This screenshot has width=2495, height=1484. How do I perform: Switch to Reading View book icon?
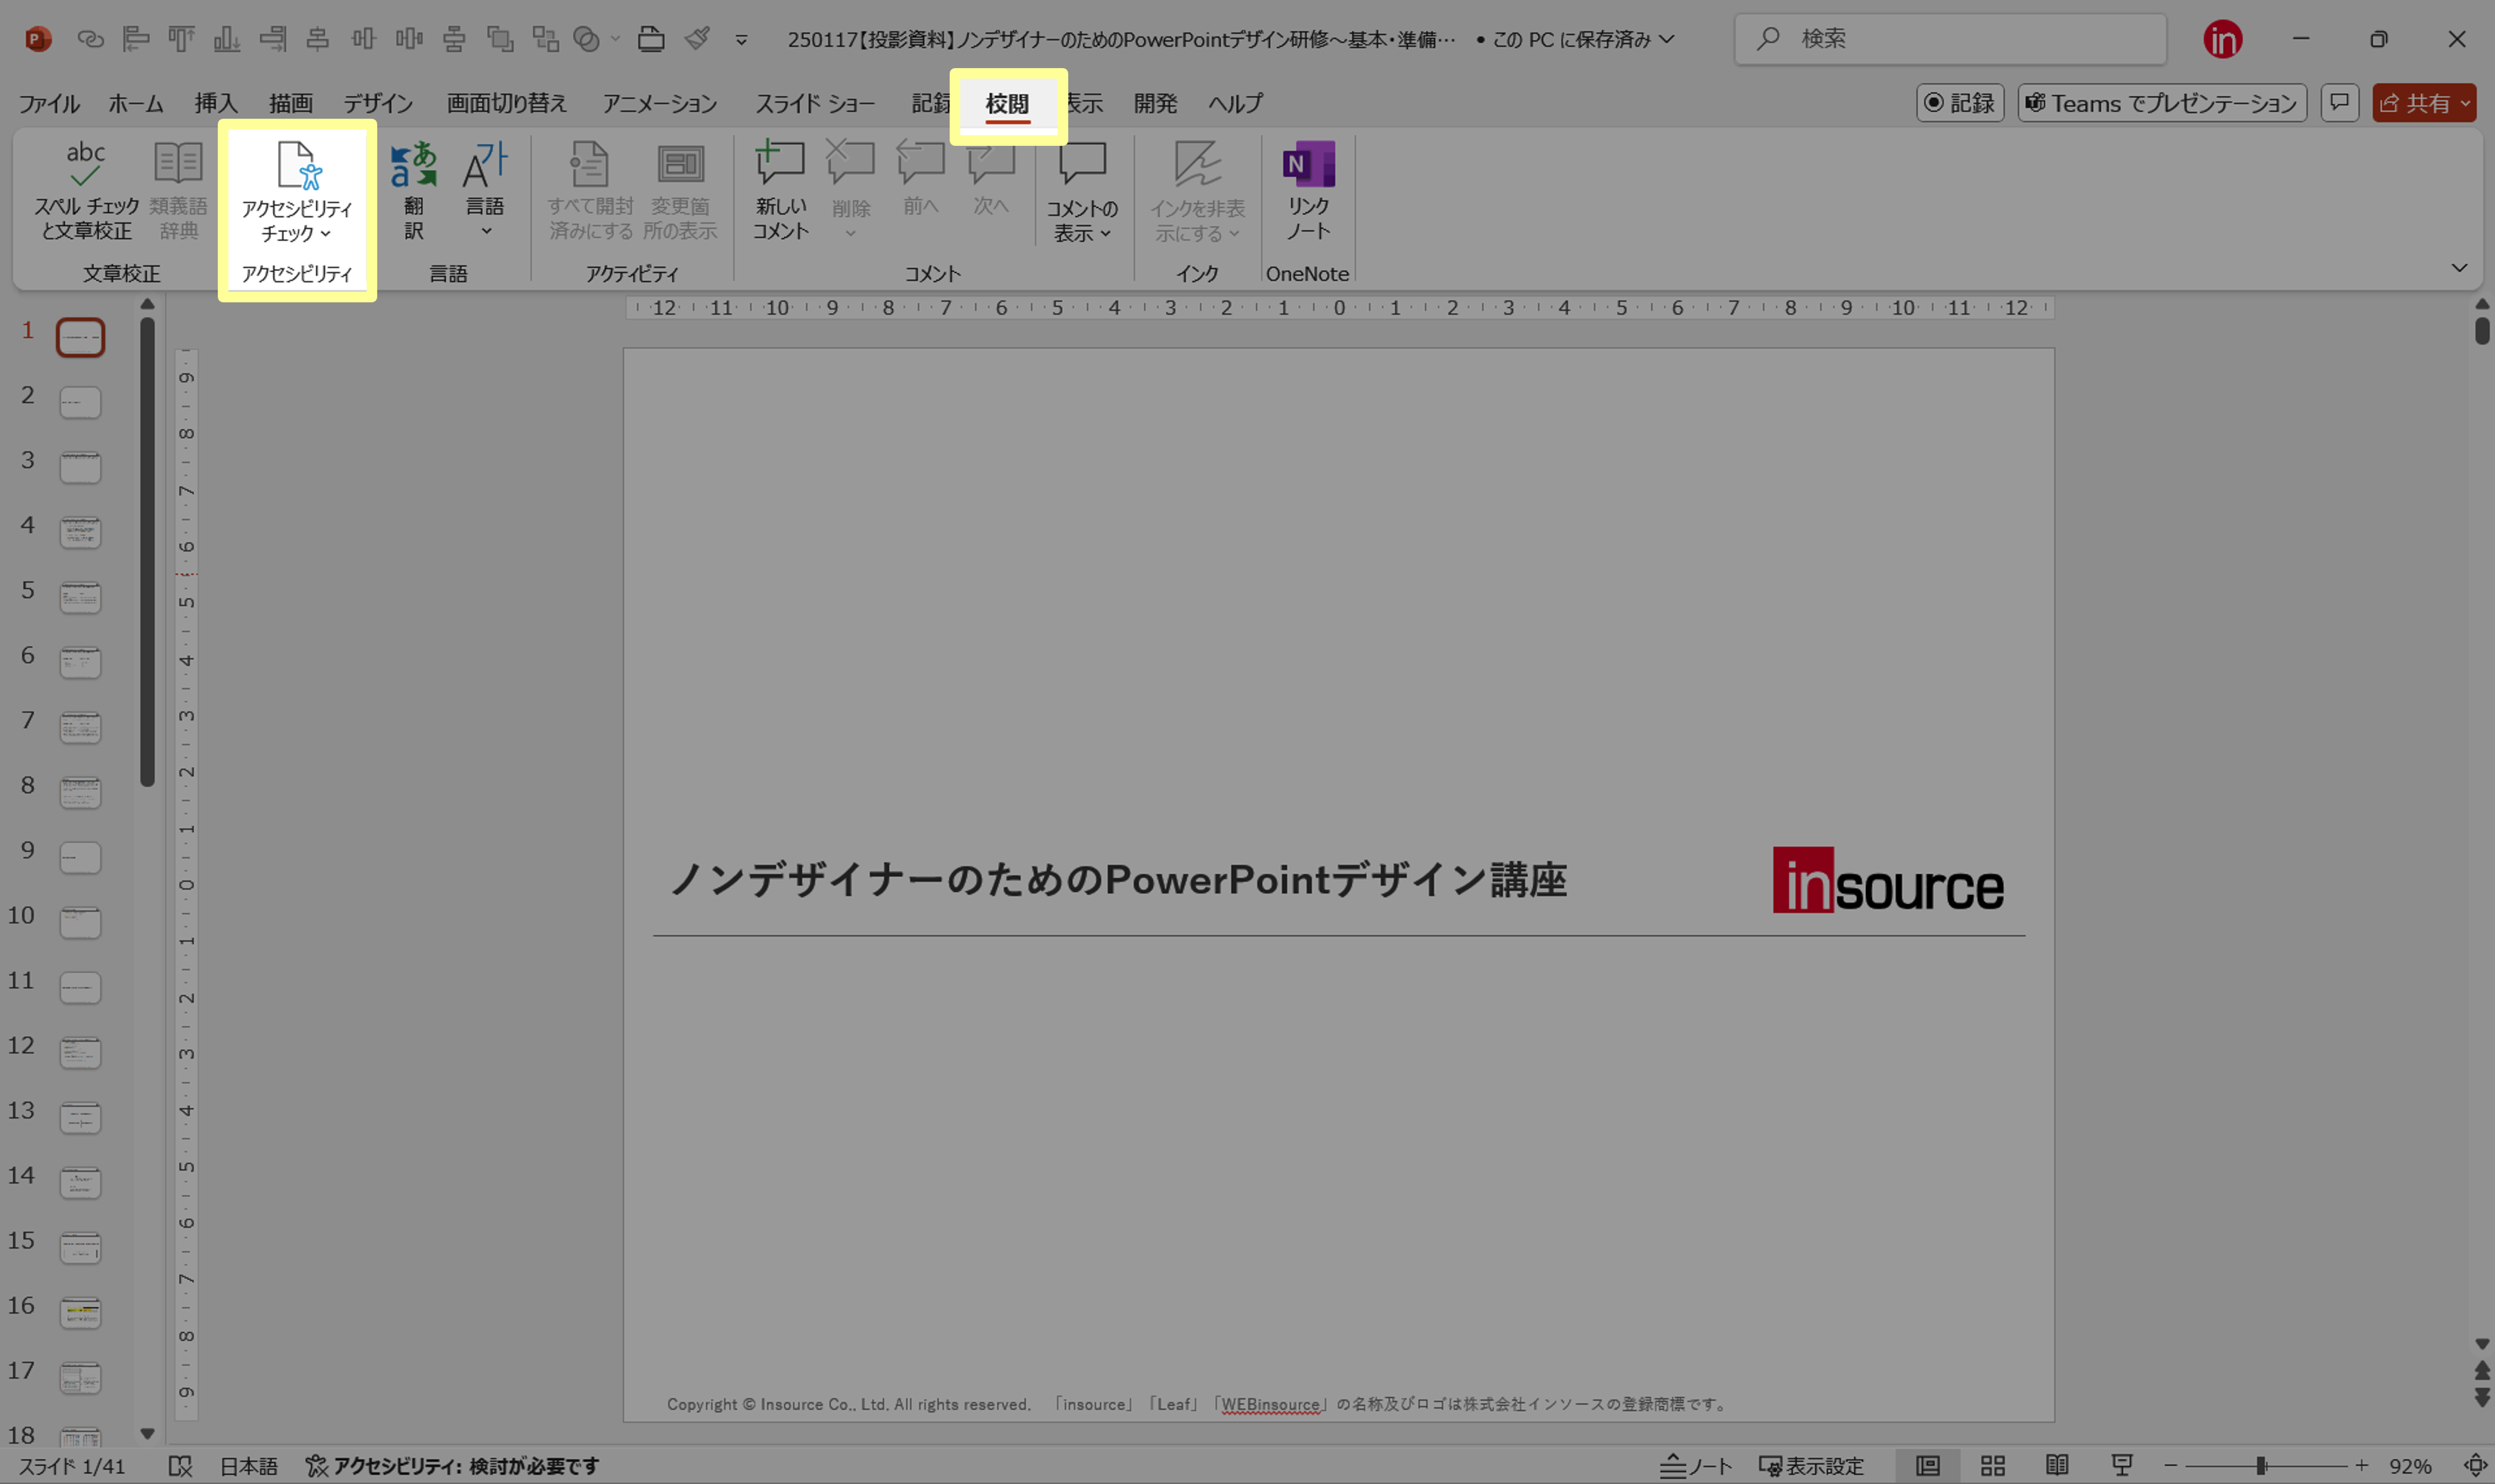tap(2057, 1465)
